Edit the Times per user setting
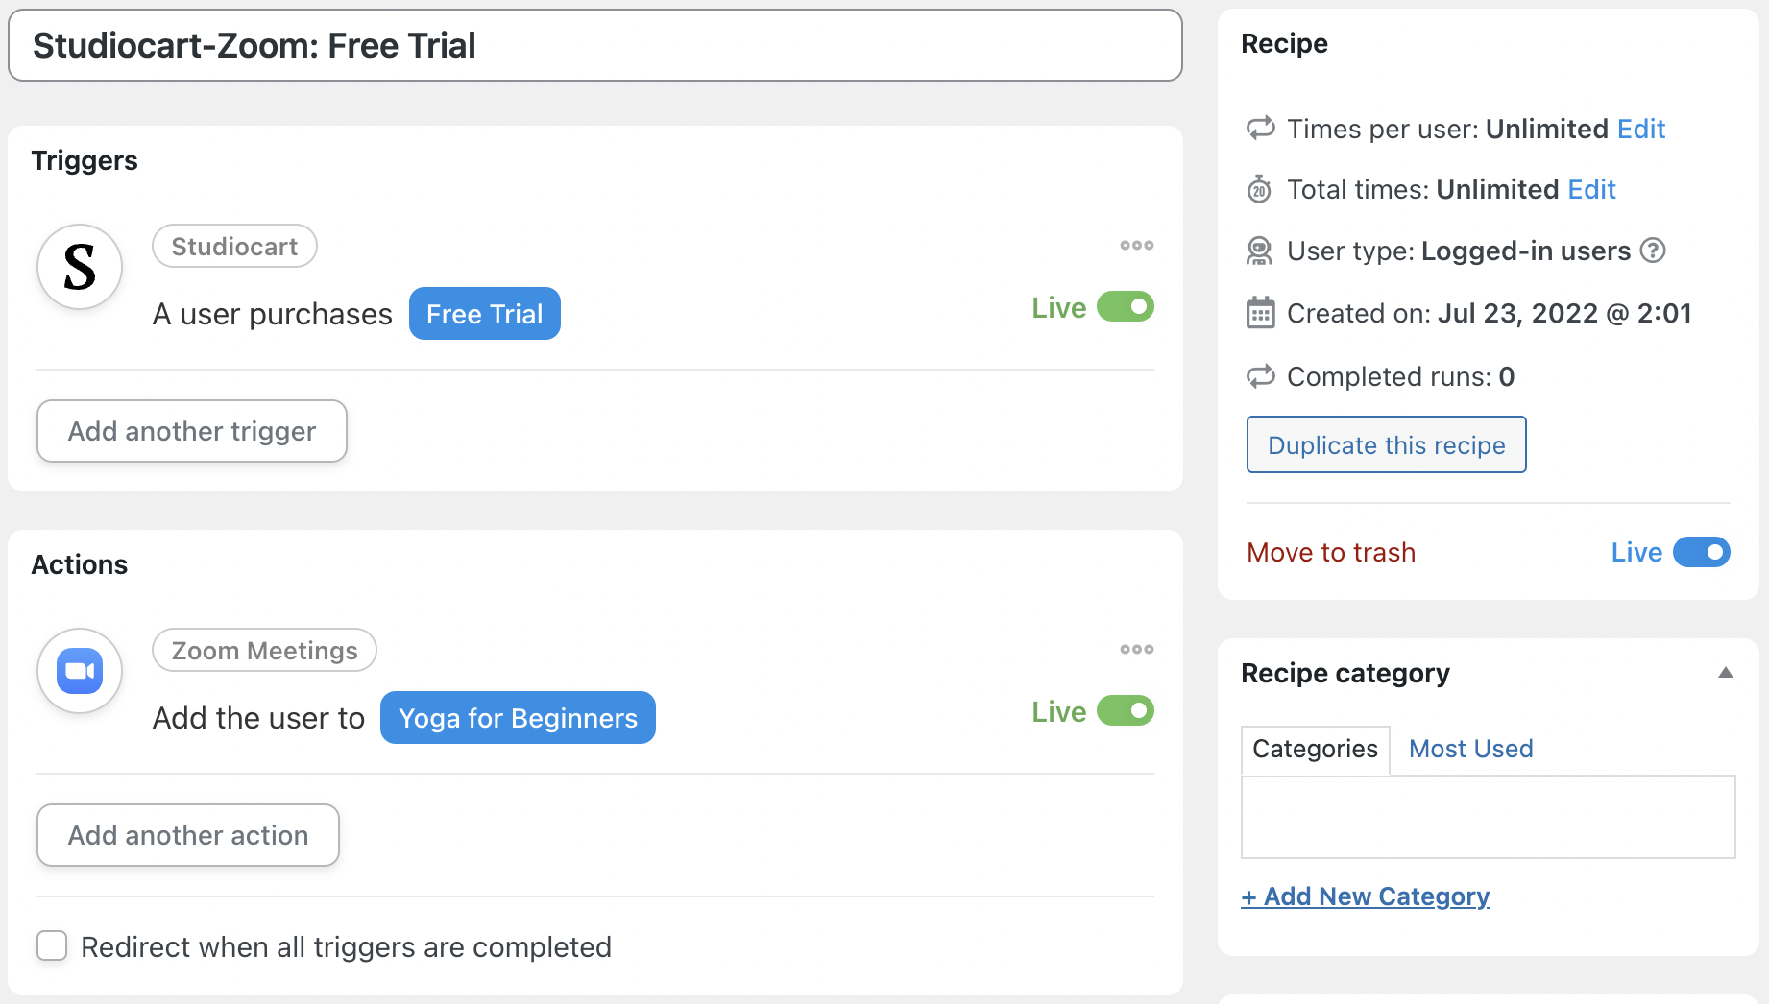 [x=1641, y=129]
